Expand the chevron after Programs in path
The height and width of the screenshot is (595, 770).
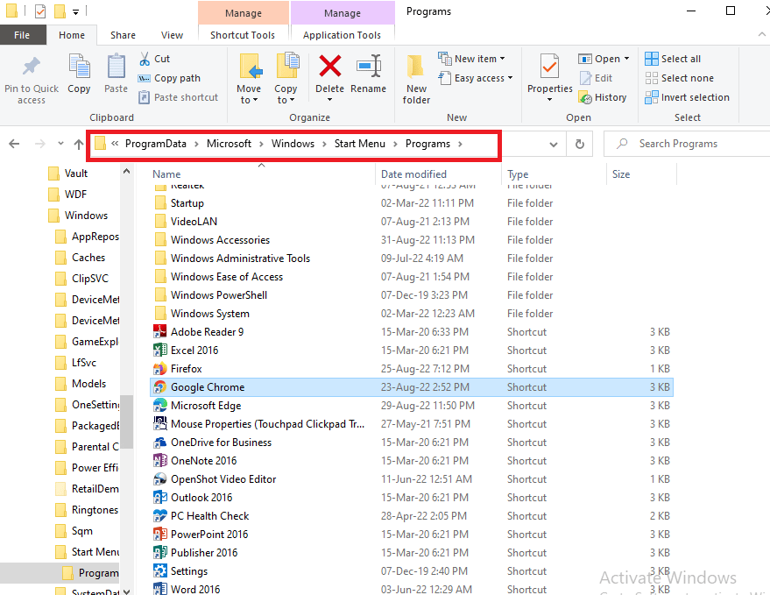point(460,144)
